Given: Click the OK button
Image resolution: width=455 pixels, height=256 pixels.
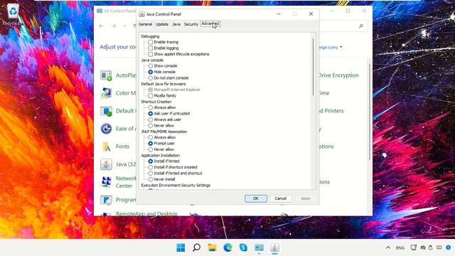Looking at the screenshot, I should [x=256, y=198].
